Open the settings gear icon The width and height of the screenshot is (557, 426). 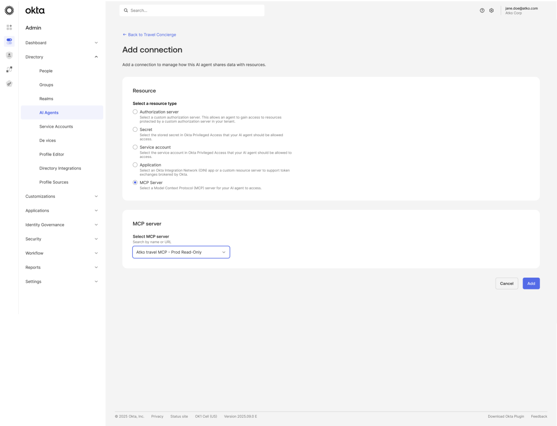(491, 10)
